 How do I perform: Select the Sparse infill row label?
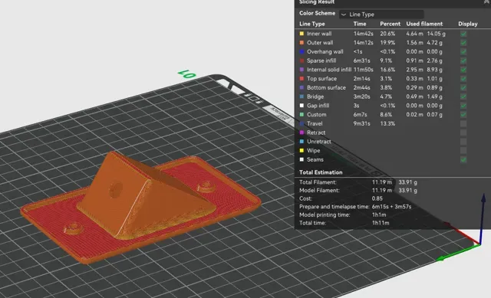pyautogui.click(x=321, y=61)
